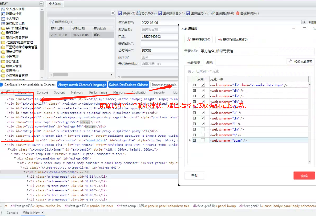Image resolution: width=316 pixels, height=216 pixels.
Task: Open the about:blank iframe src link
Action: tap(96, 140)
